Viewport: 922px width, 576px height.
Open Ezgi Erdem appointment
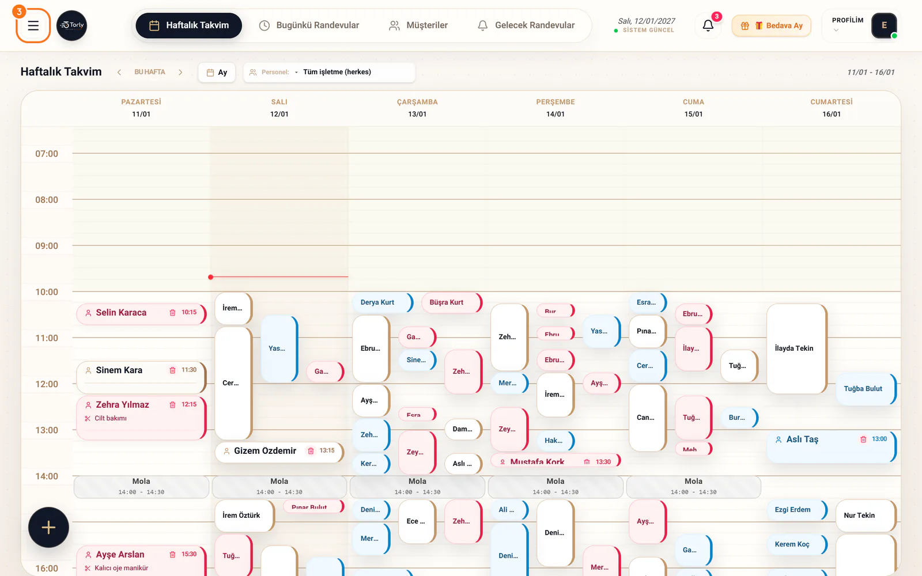tap(797, 510)
